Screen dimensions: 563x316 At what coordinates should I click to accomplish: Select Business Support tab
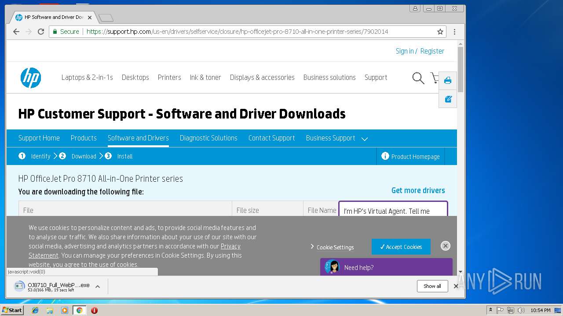point(330,138)
